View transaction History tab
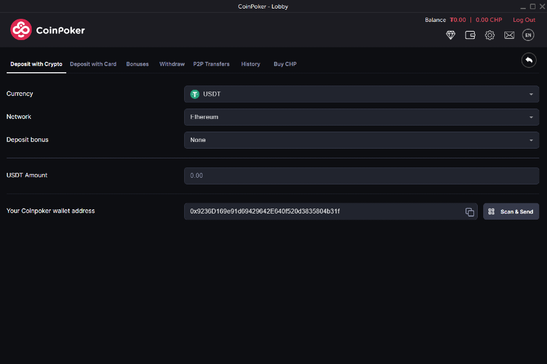This screenshot has width=547, height=364. (x=250, y=64)
